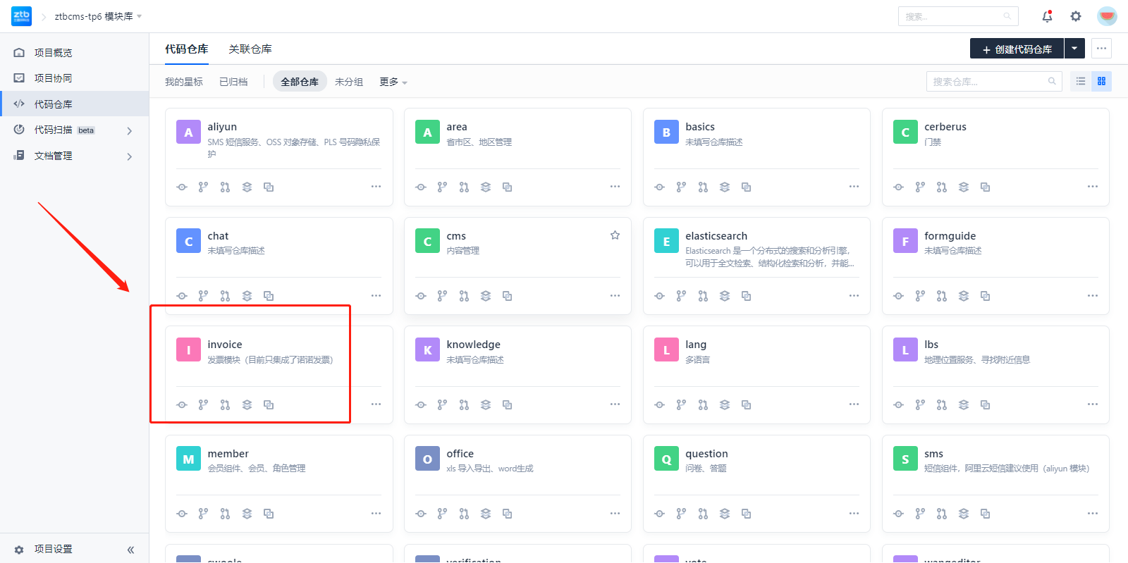Open commits icon on aliyun card
1128x563 pixels.
182,187
